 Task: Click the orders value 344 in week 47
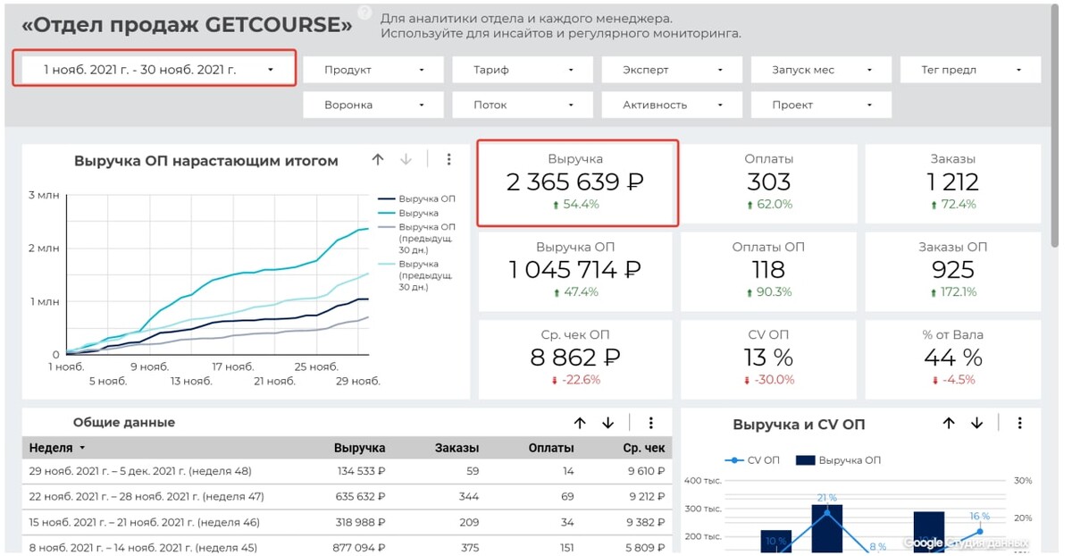click(468, 496)
